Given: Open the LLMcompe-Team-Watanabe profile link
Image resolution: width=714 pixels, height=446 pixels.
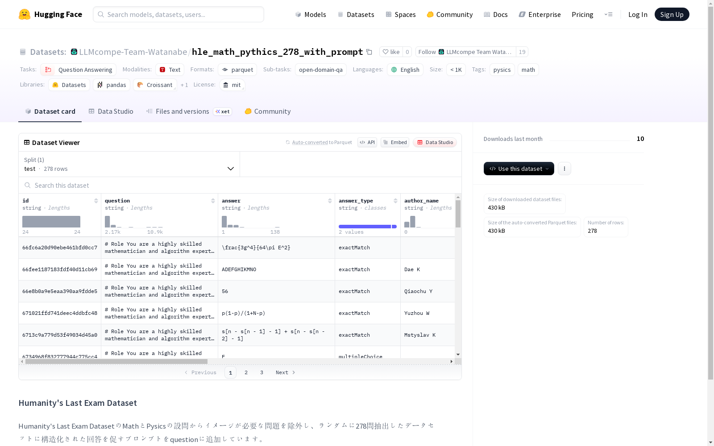Looking at the screenshot, I should (x=133, y=52).
